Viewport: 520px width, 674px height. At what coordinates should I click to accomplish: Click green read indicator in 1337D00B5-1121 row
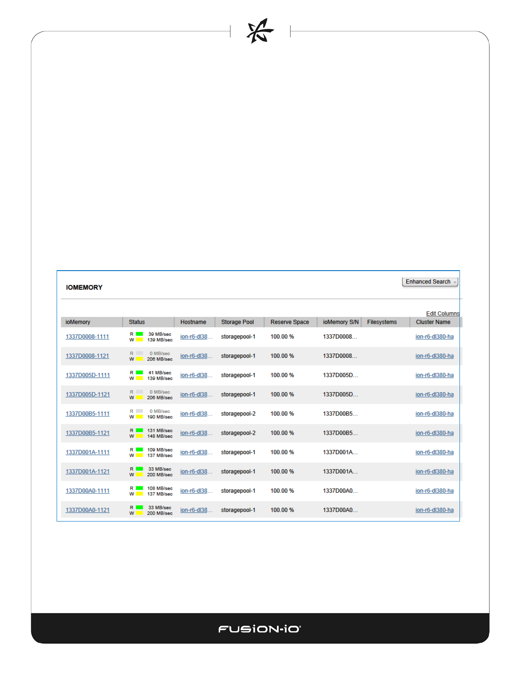point(139,430)
